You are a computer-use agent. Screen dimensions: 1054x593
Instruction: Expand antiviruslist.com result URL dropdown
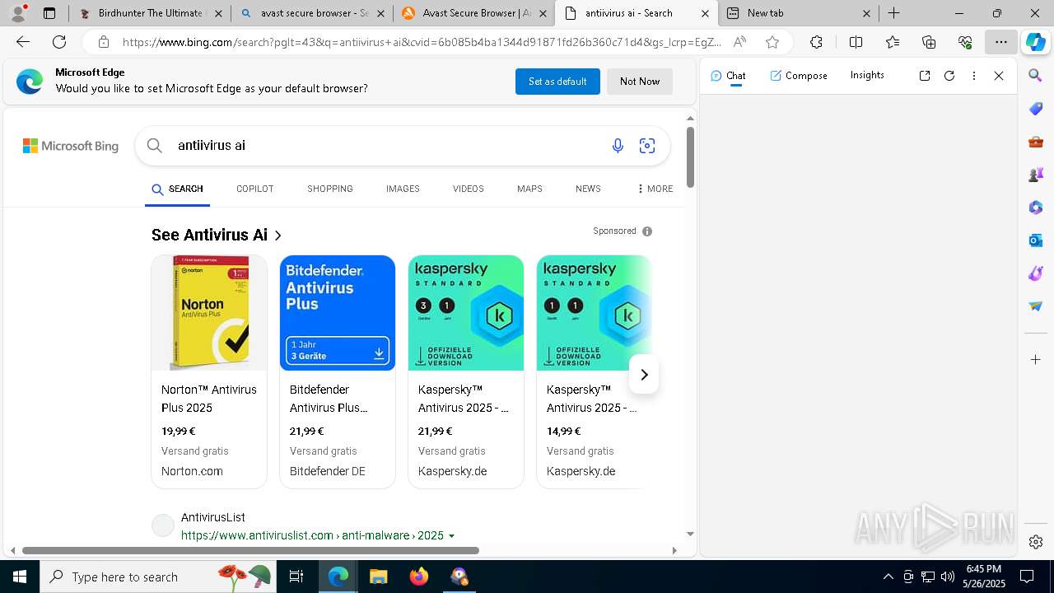pos(451,536)
